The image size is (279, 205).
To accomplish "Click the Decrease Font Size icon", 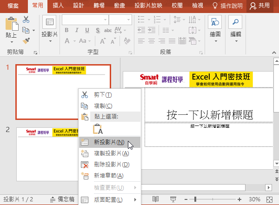I will (x=113, y=41).
